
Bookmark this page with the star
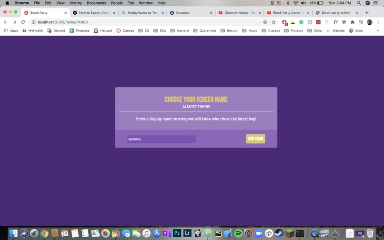(x=273, y=22)
